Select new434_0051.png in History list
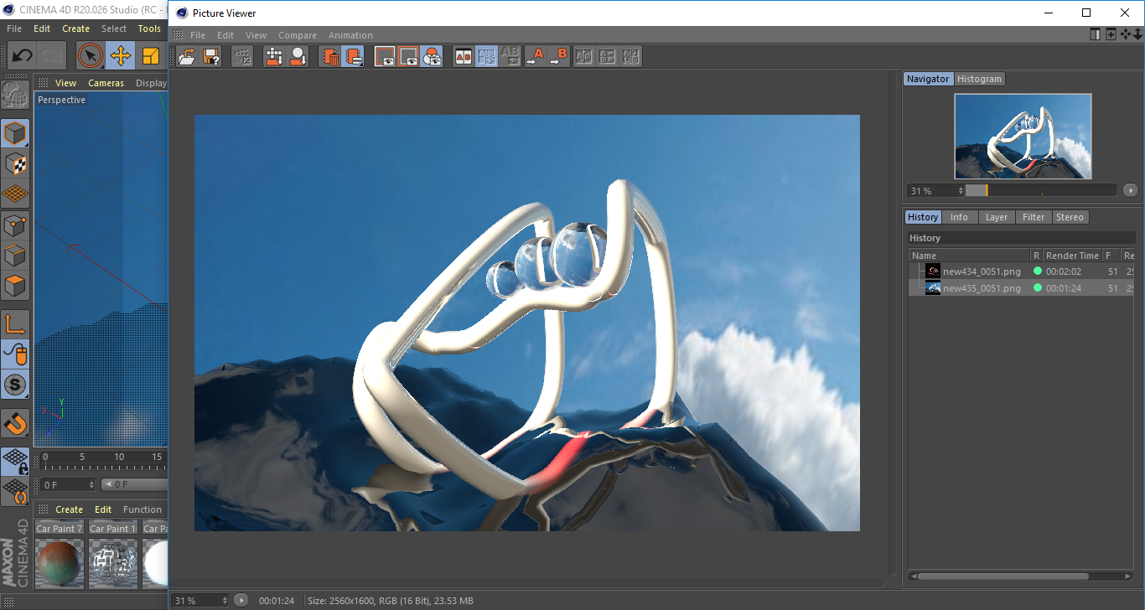 click(x=982, y=271)
